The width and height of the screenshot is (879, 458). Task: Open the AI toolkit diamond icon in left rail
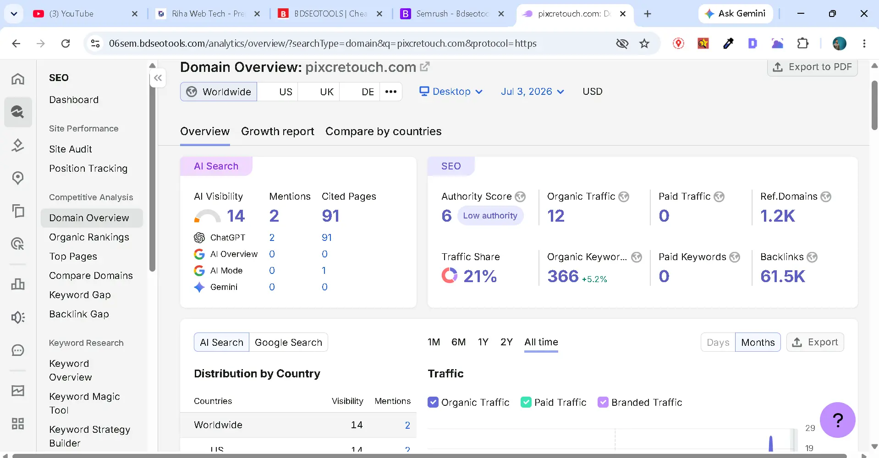[18, 145]
